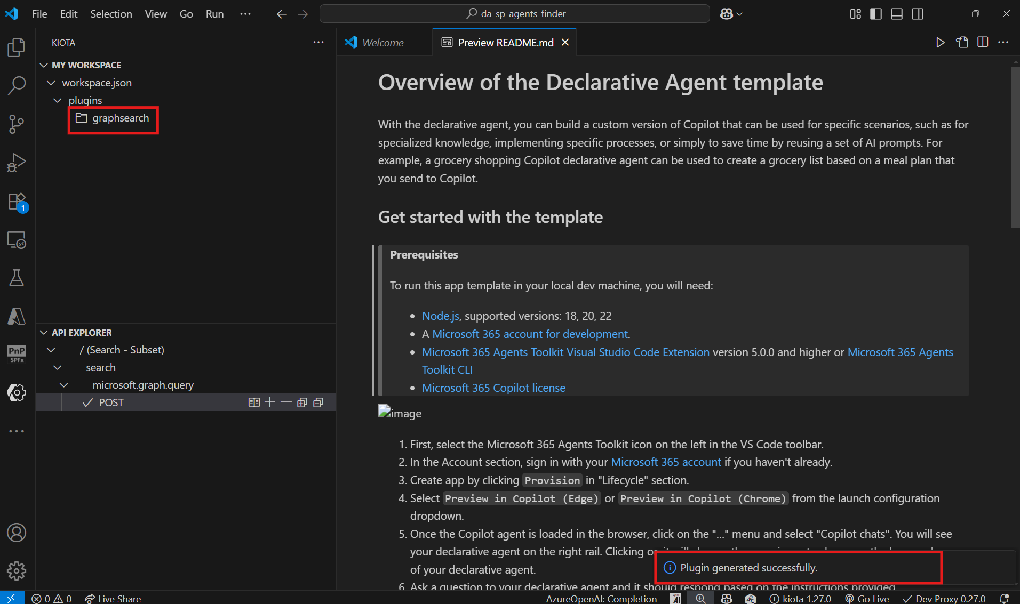Image resolution: width=1020 pixels, height=604 pixels.
Task: Split the editor to the right
Action: pos(983,43)
